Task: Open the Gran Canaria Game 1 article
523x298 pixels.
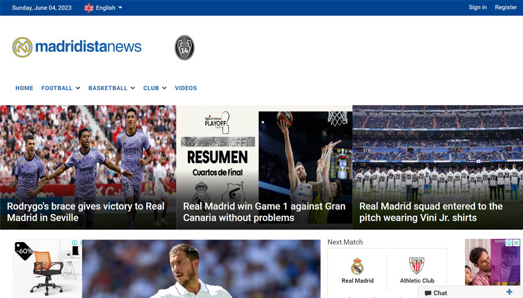Action: click(264, 212)
